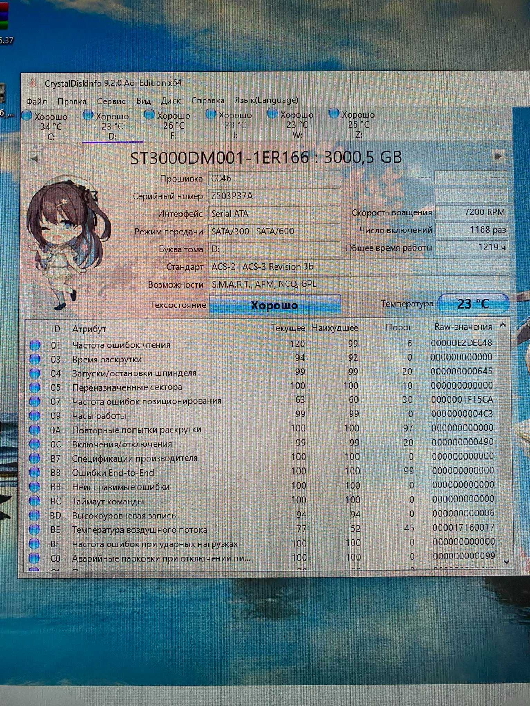530x706 pixels.
Task: Click the S.M.A.R.T., APM, NCQ, GPL field
Action: [x=359, y=284]
